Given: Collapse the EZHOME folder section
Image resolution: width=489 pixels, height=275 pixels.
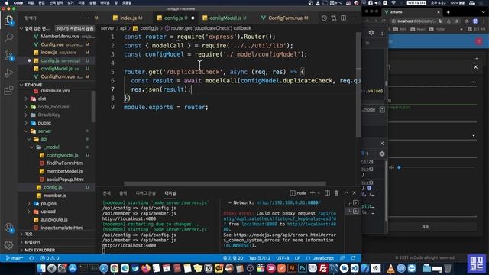Looking at the screenshot, I should 21,85.
